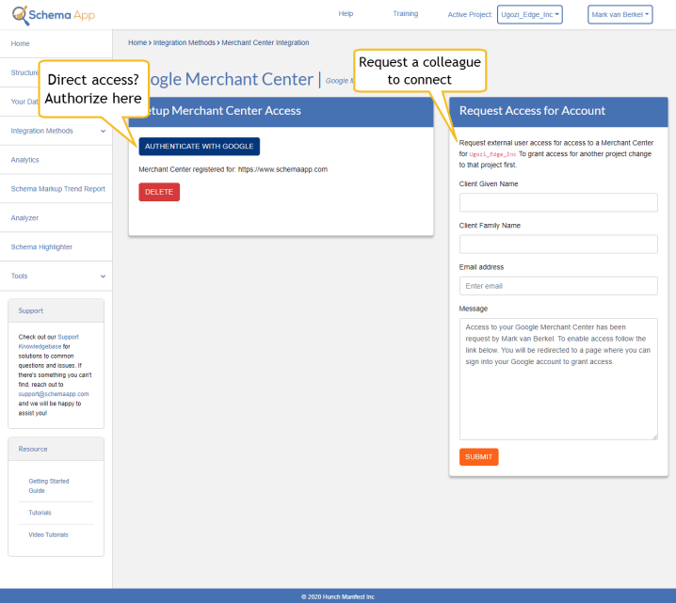Click Home in the breadcrumb
The width and height of the screenshot is (676, 603).
[137, 42]
